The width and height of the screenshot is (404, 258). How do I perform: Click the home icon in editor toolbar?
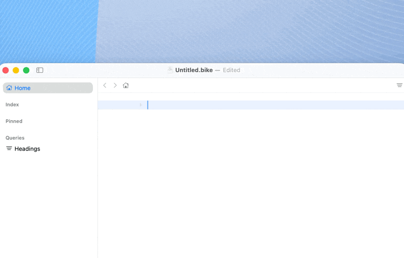coord(126,85)
